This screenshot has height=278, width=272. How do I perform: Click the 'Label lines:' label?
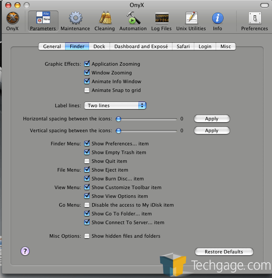point(68,106)
